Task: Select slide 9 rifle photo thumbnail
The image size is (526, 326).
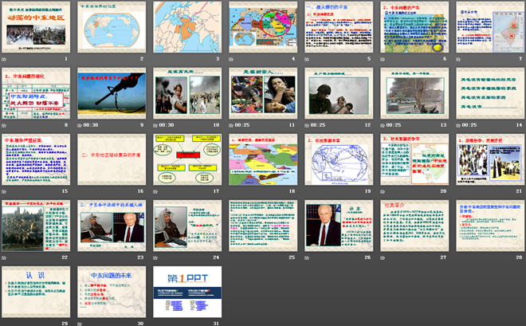Action: tap(112, 93)
